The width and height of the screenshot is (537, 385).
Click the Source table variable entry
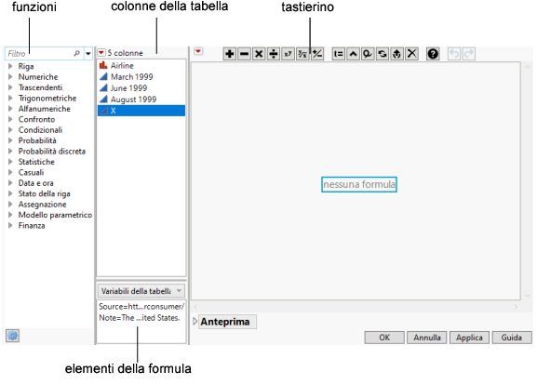[x=141, y=306]
